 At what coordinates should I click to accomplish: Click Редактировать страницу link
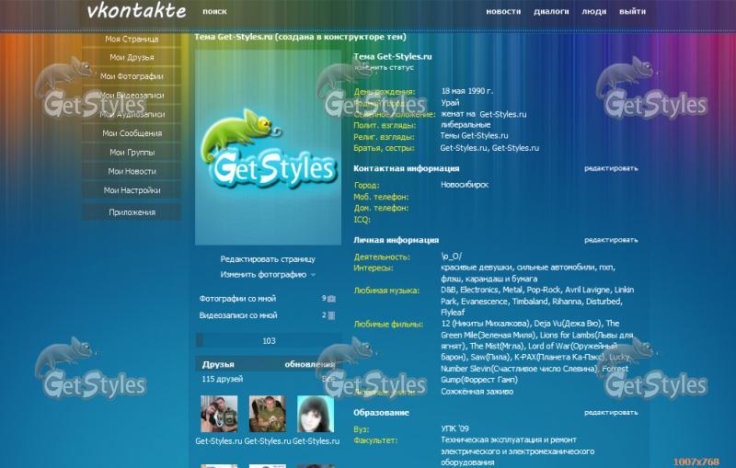click(268, 259)
